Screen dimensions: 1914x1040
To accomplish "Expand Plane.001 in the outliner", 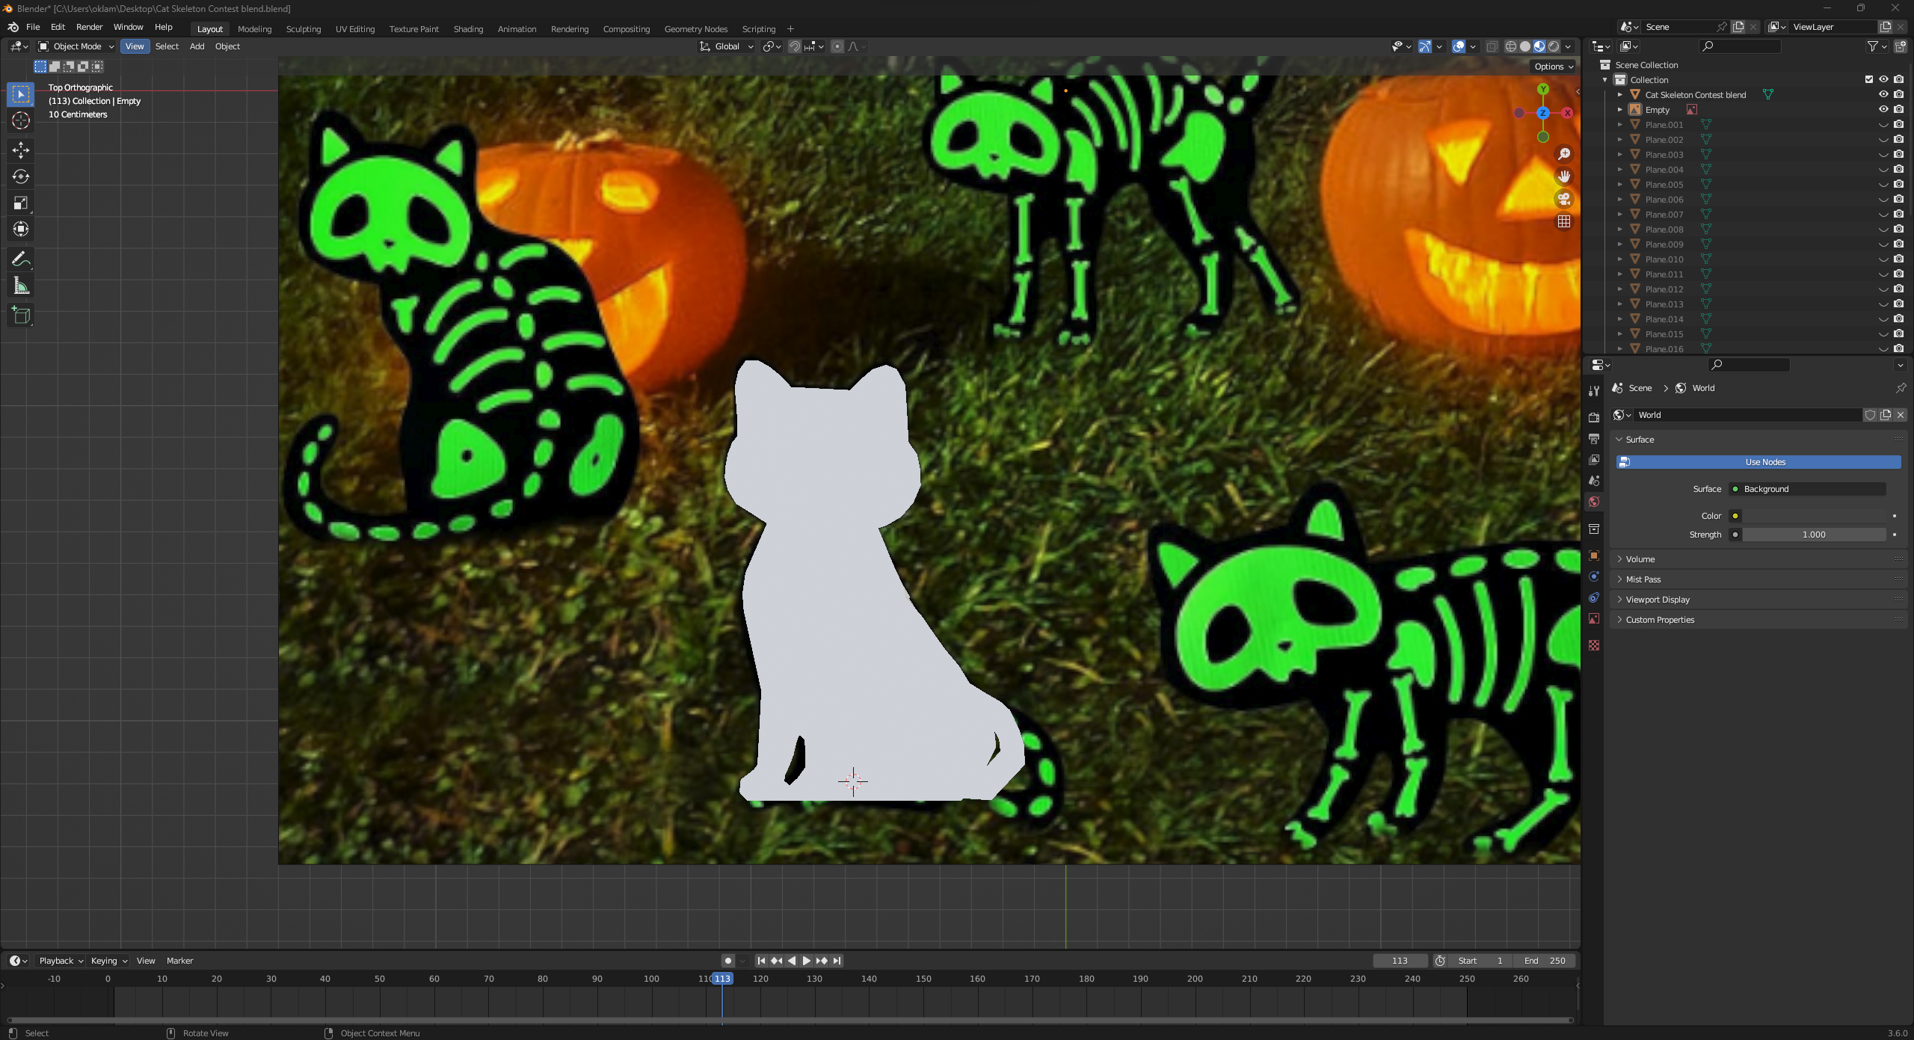I will [x=1620, y=125].
